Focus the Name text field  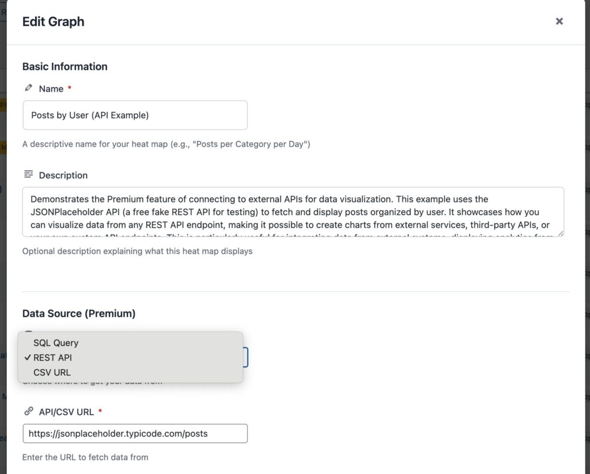pyautogui.click(x=135, y=115)
